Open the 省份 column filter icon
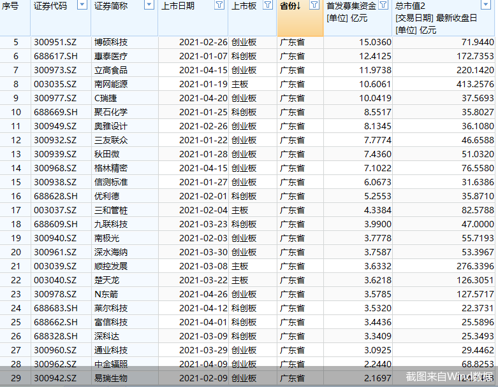Viewport: 498px width, 387px height. tap(314, 5)
